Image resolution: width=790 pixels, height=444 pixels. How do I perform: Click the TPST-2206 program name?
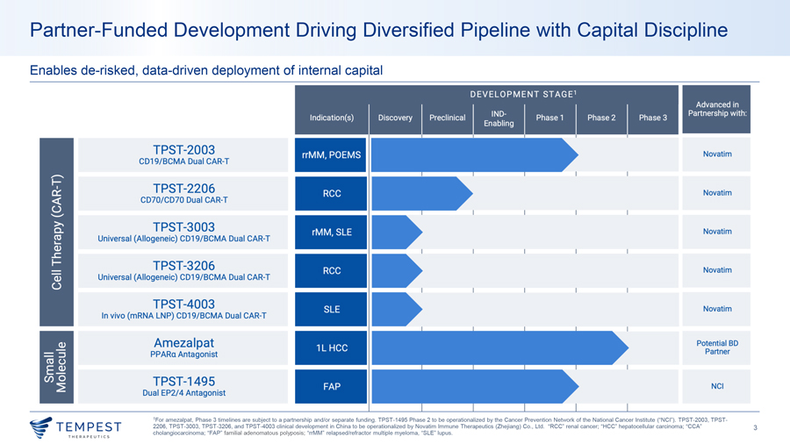(184, 189)
